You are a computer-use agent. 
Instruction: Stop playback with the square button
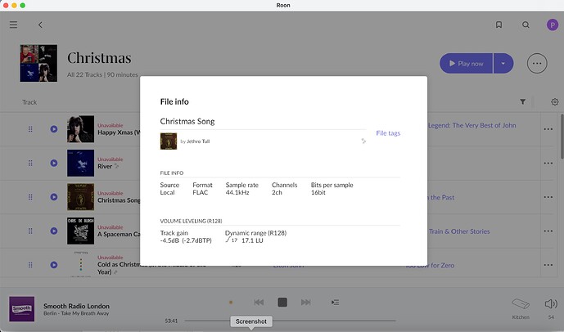[282, 302]
